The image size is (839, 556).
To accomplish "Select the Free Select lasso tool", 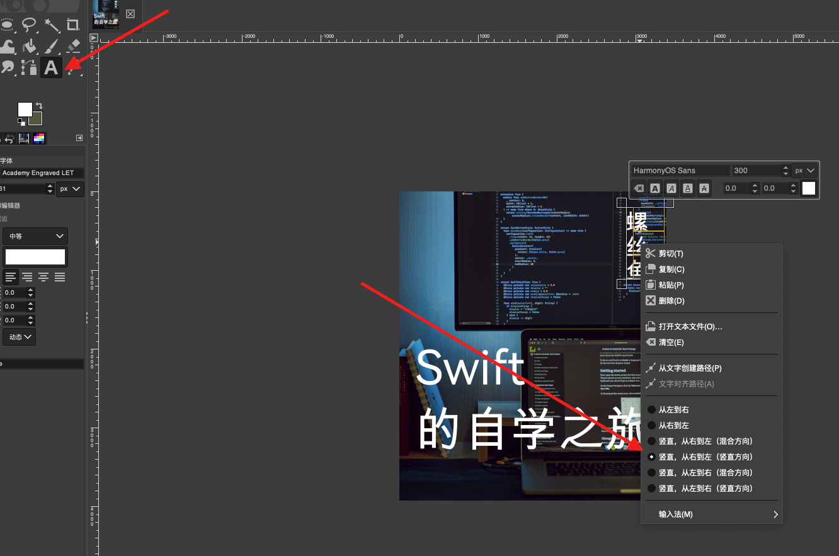I will [29, 25].
